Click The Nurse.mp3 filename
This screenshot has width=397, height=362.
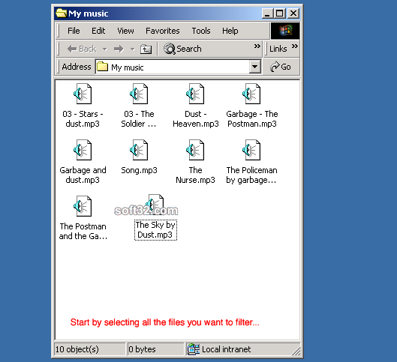195,175
